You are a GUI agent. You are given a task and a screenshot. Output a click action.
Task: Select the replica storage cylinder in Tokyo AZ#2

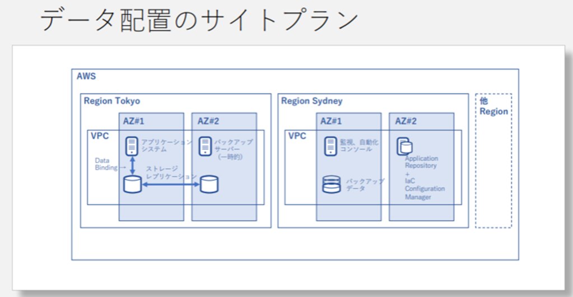pos(209,184)
